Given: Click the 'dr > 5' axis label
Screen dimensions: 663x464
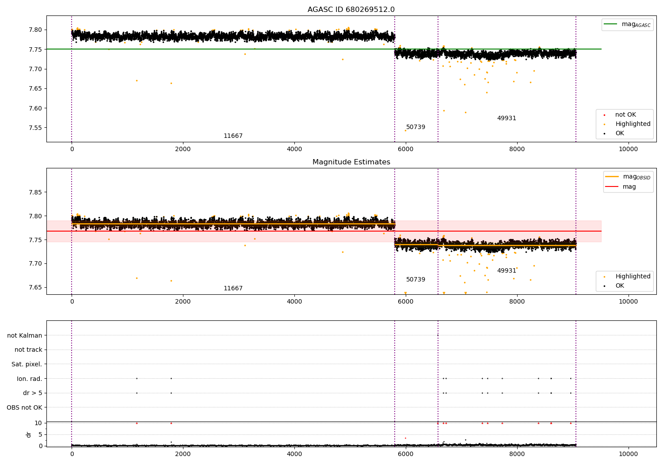Looking at the screenshot, I should 33,393.
